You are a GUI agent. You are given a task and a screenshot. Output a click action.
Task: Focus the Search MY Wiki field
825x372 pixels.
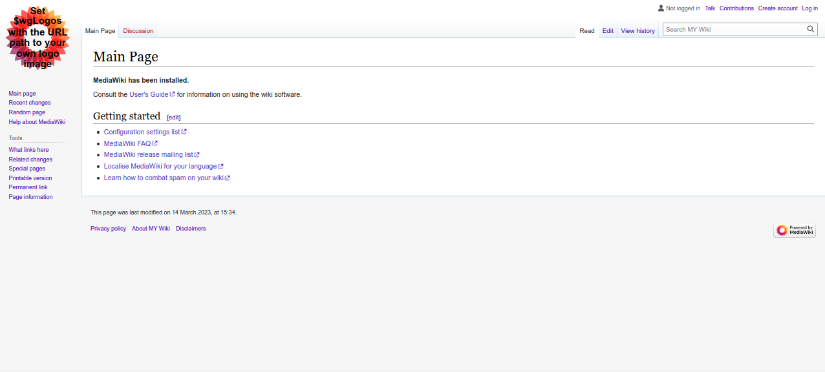pos(733,29)
